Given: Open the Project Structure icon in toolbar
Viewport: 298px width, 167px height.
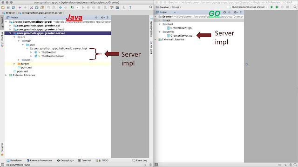Looking at the screenshot, I should [x=117, y=7].
